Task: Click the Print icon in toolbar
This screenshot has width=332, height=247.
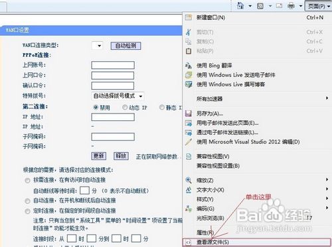Action: (x=291, y=6)
